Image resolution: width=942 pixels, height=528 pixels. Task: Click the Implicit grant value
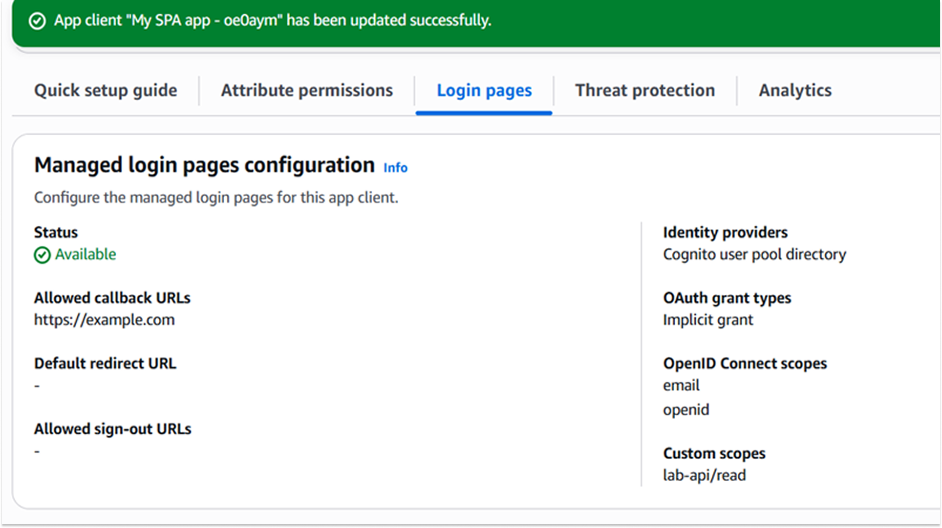(707, 320)
